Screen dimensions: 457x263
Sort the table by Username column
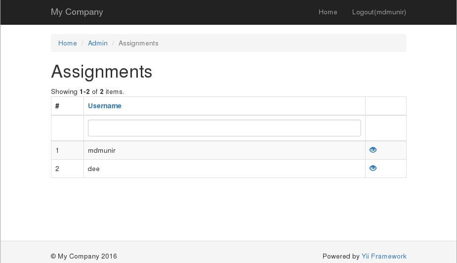(105, 106)
